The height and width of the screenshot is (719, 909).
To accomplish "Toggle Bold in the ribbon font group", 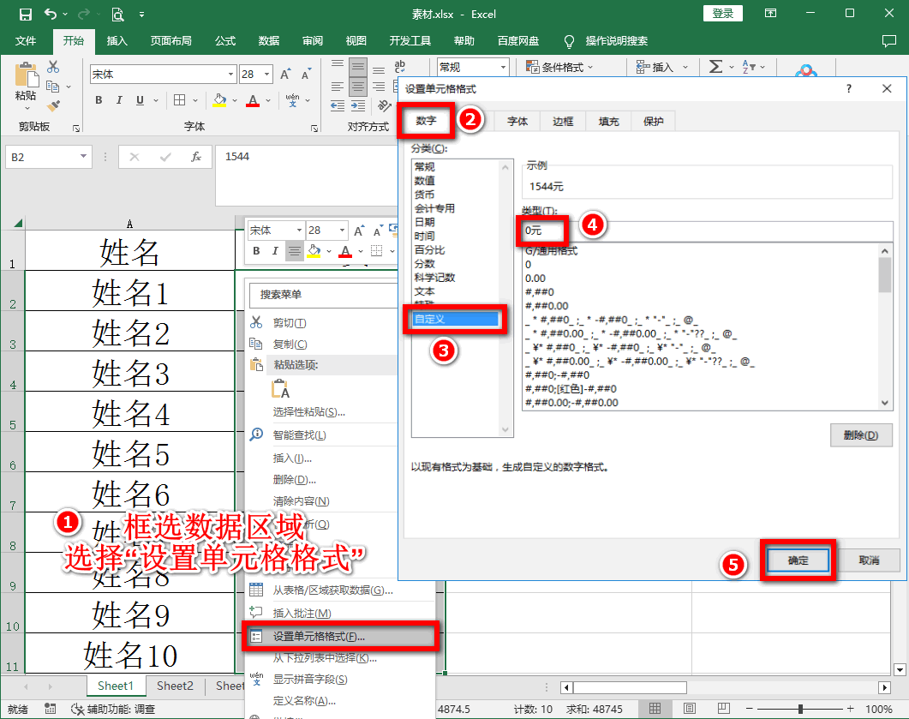I will (x=99, y=100).
